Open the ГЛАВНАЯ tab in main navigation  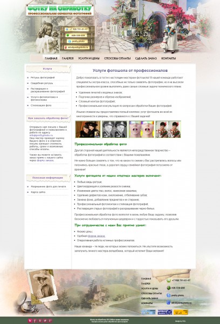coord(51,58)
